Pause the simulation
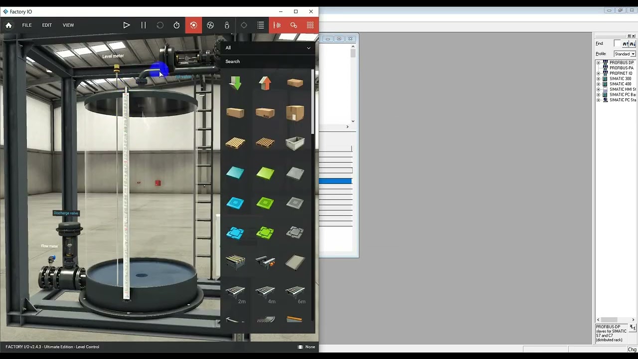Screen dimensions: 638x359 pos(144,25)
